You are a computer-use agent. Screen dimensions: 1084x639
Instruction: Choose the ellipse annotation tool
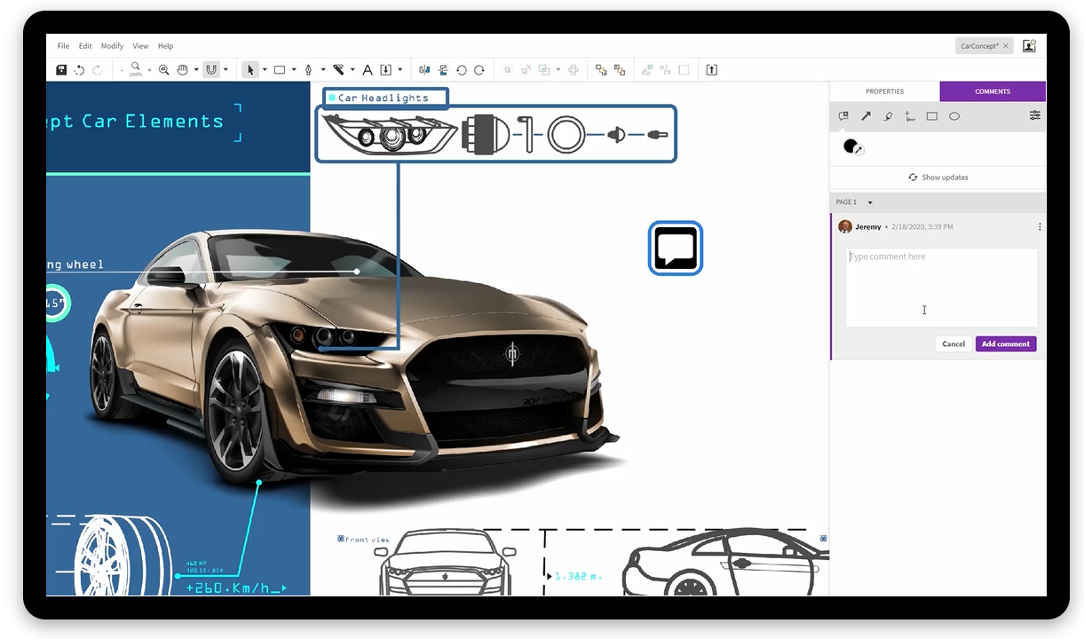[954, 116]
